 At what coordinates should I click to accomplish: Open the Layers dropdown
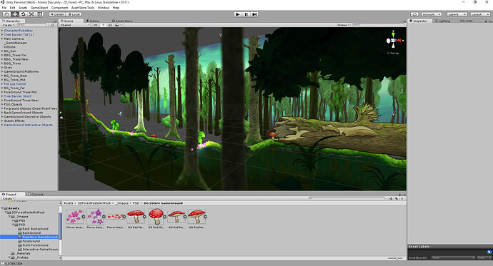coord(457,14)
